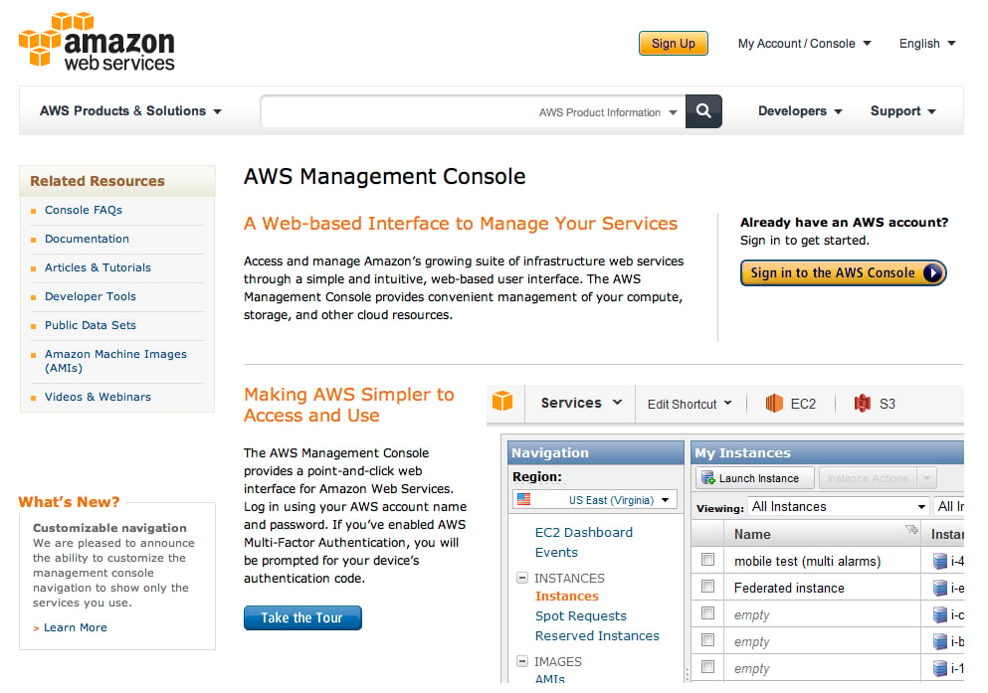Click the Amazon Web Services logo
Viewport: 988px width, 693px height.
(x=98, y=41)
